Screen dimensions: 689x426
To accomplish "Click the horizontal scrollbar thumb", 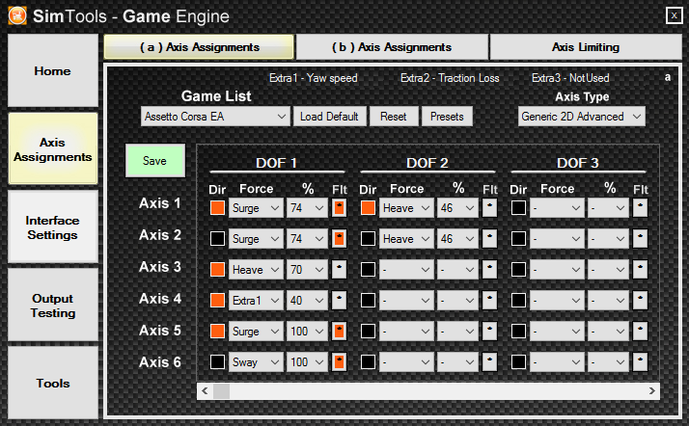I will (x=222, y=390).
